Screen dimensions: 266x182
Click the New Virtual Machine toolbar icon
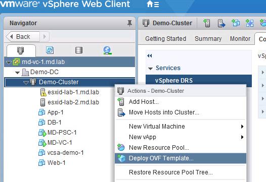click(x=236, y=23)
